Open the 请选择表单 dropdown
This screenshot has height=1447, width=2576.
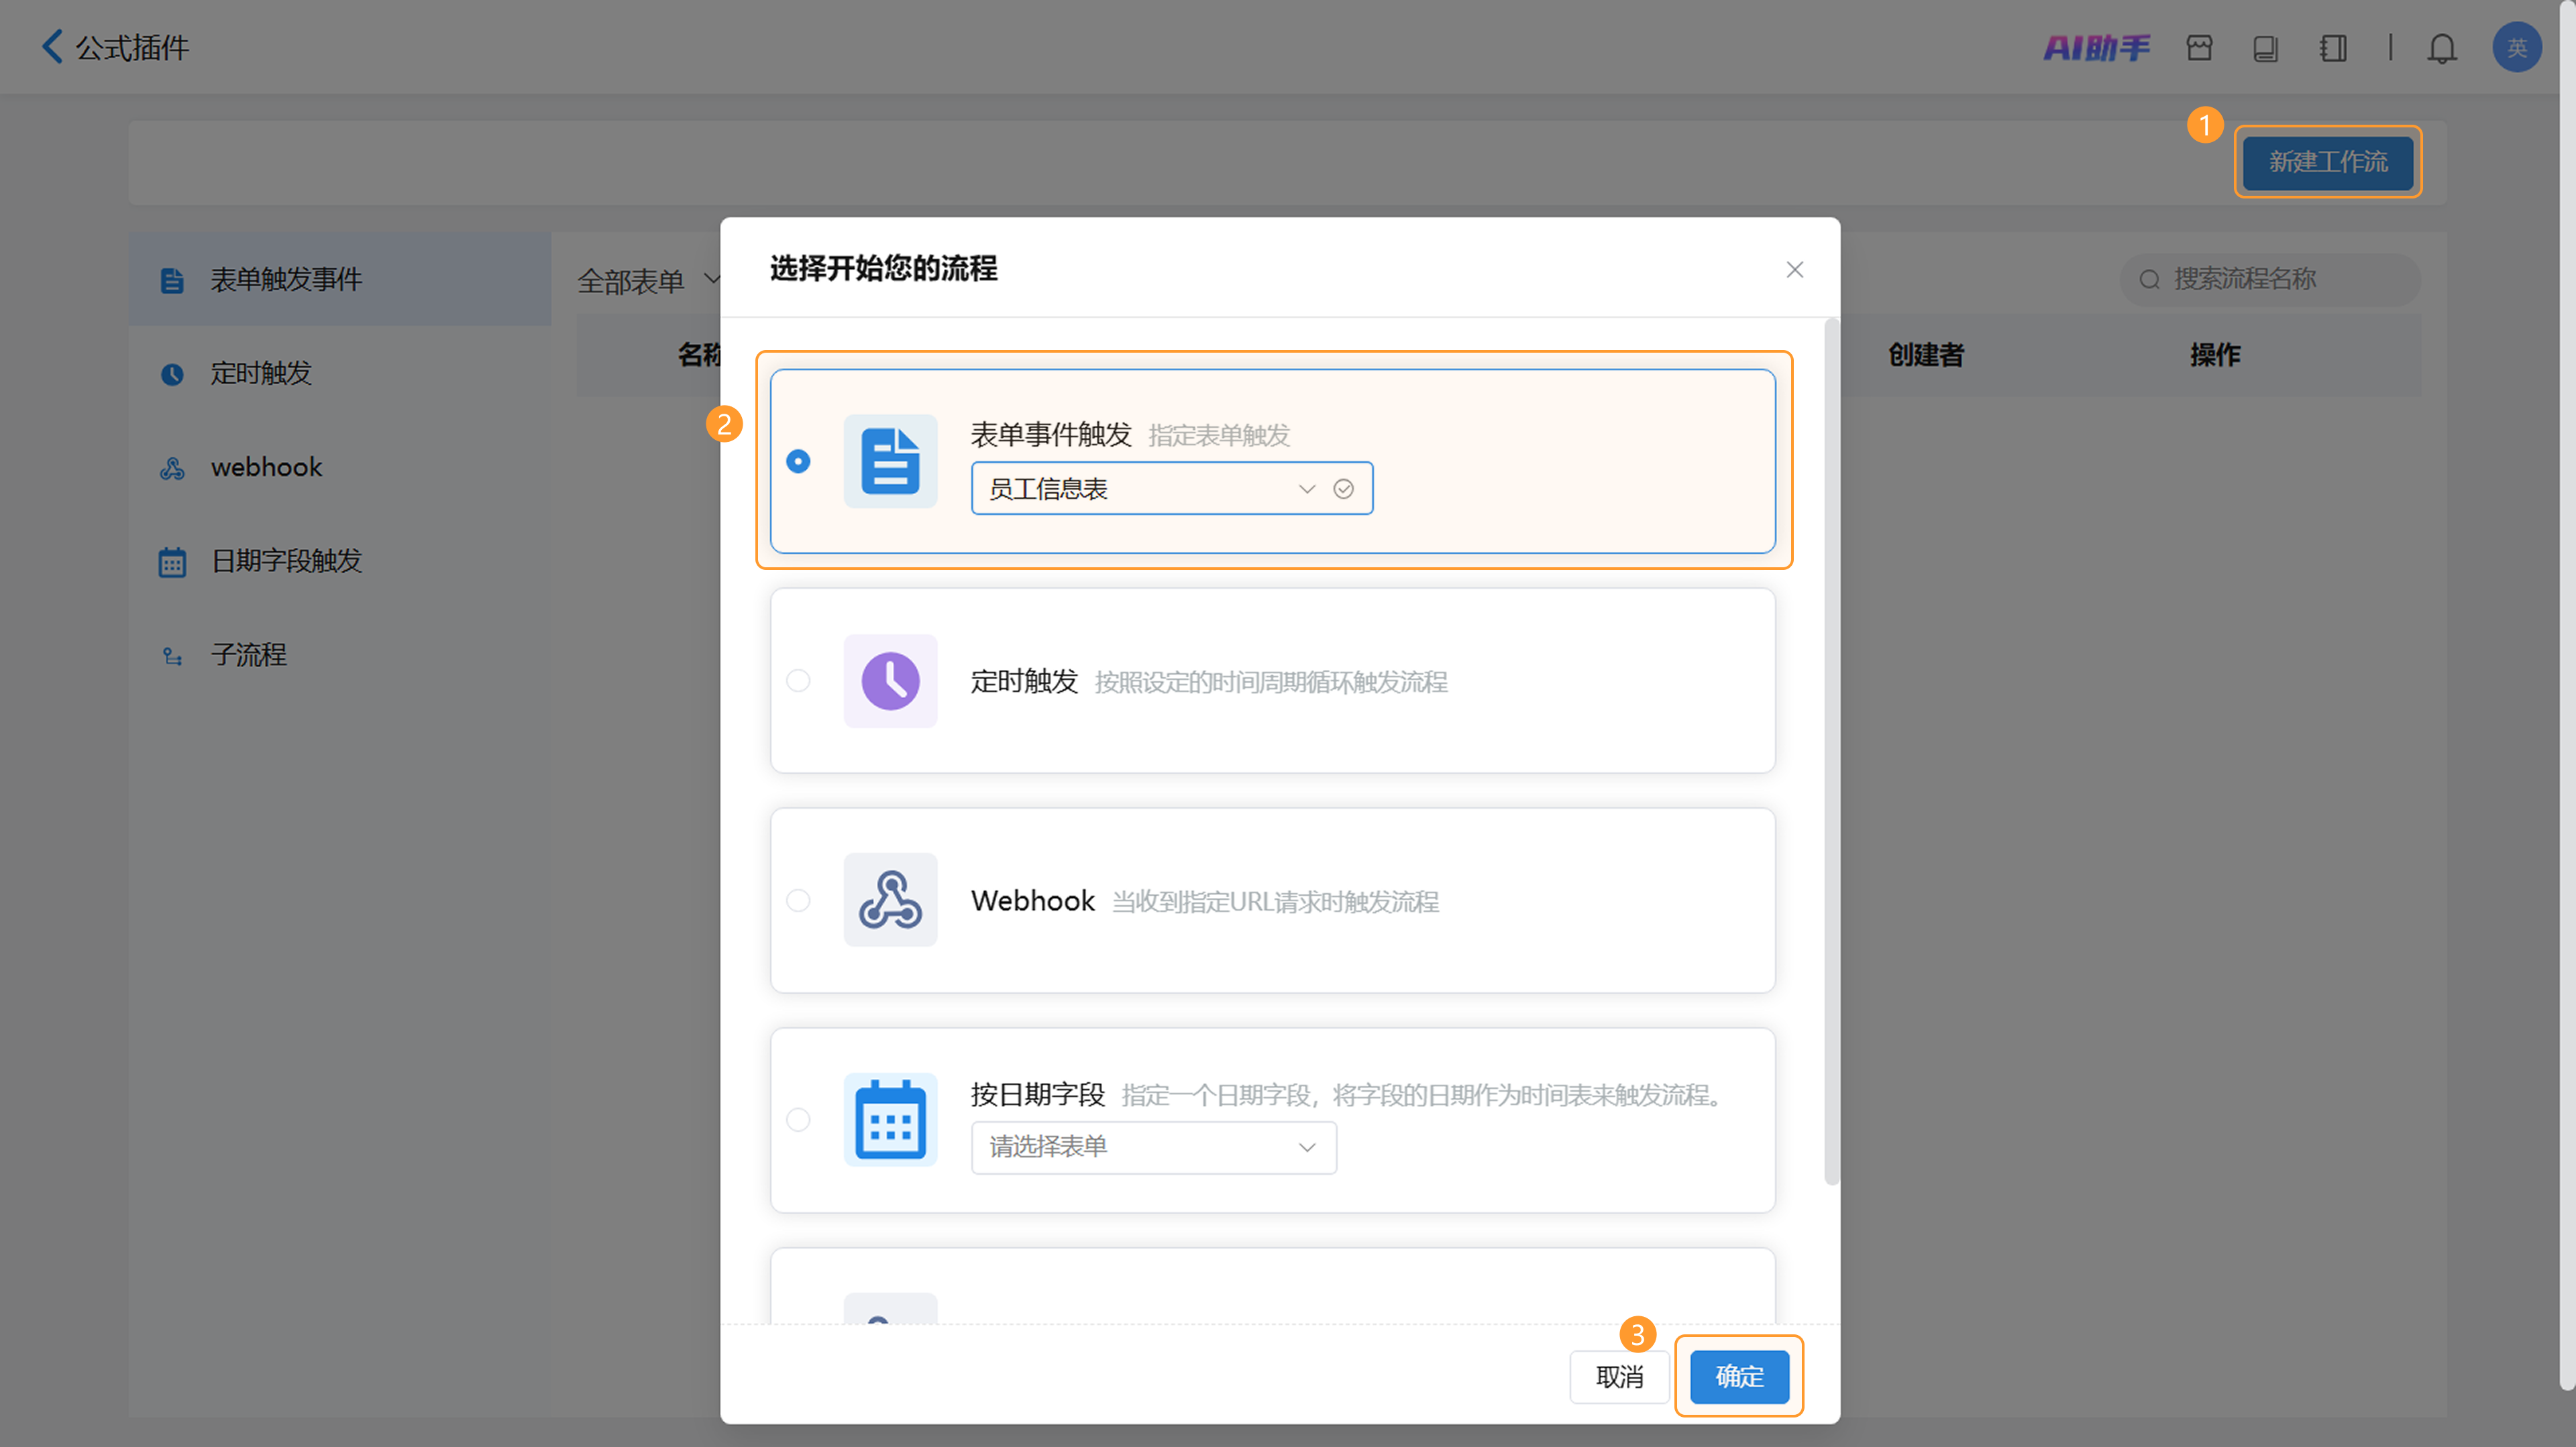point(1153,1147)
